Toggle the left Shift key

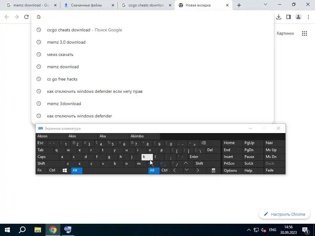(x=50, y=163)
